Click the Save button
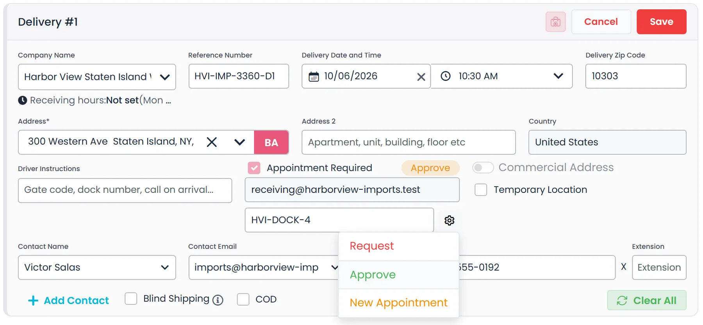Screen dimensions: 703x325 click(x=661, y=22)
